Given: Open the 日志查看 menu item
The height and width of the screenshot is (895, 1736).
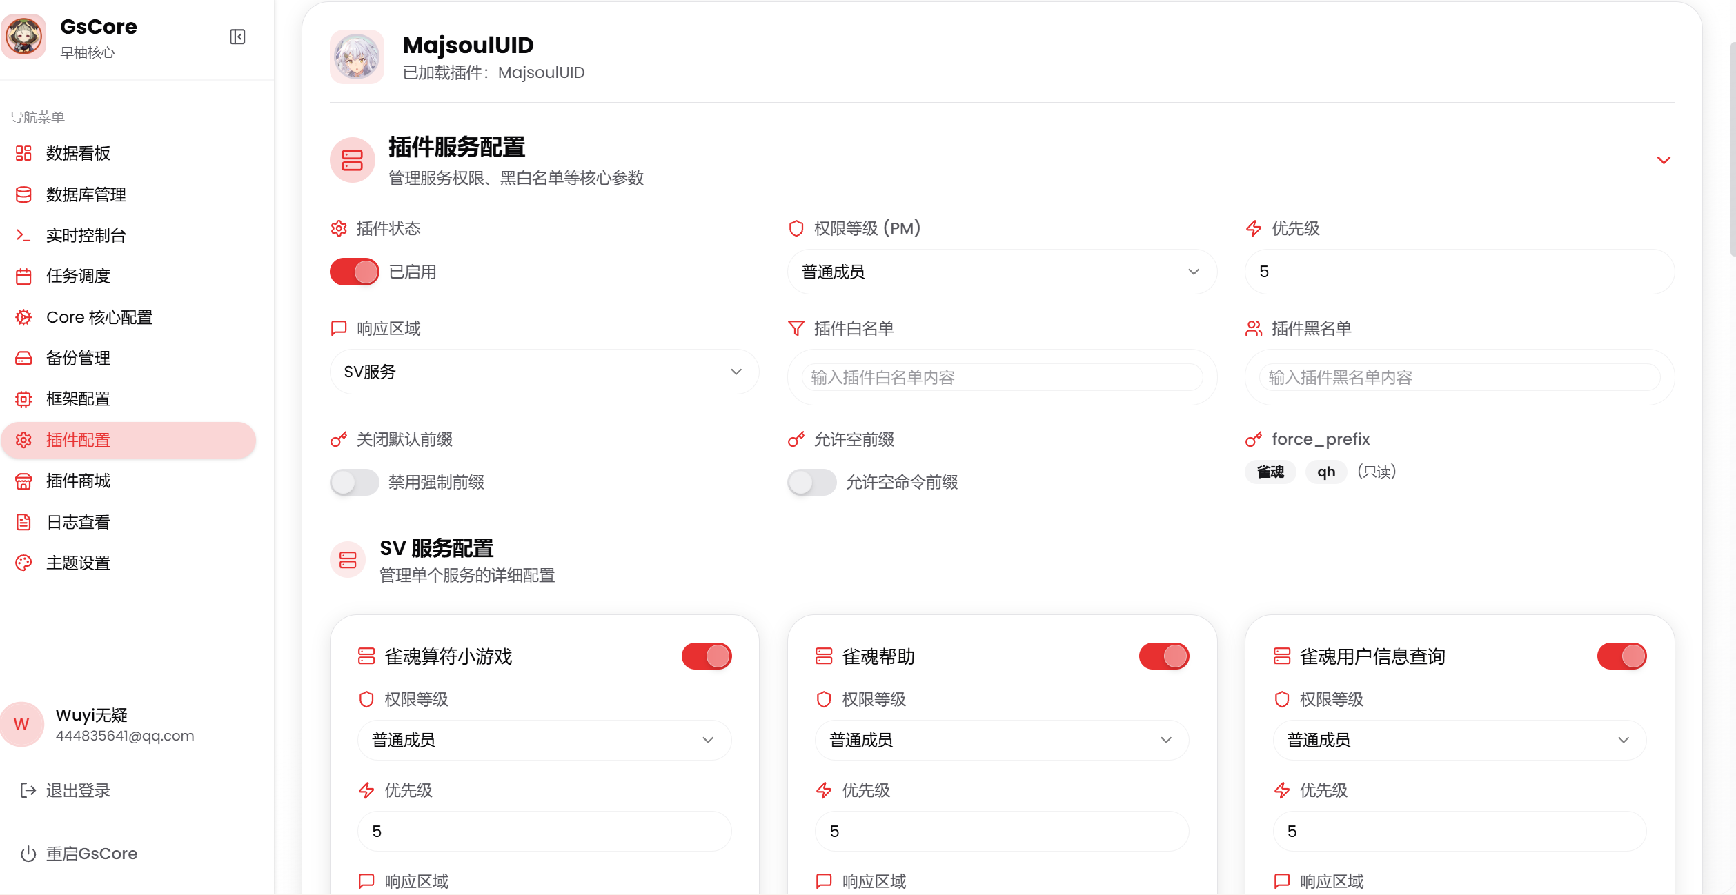Looking at the screenshot, I should (x=78, y=522).
